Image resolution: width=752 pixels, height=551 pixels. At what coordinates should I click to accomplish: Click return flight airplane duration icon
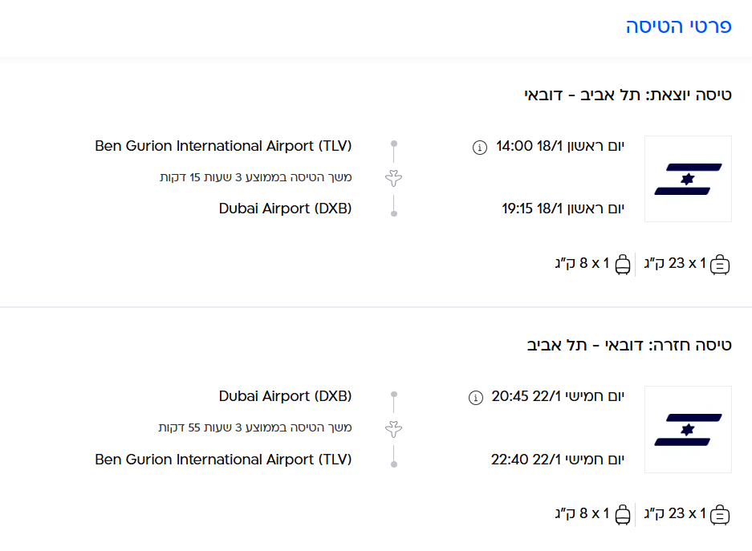[x=393, y=428]
